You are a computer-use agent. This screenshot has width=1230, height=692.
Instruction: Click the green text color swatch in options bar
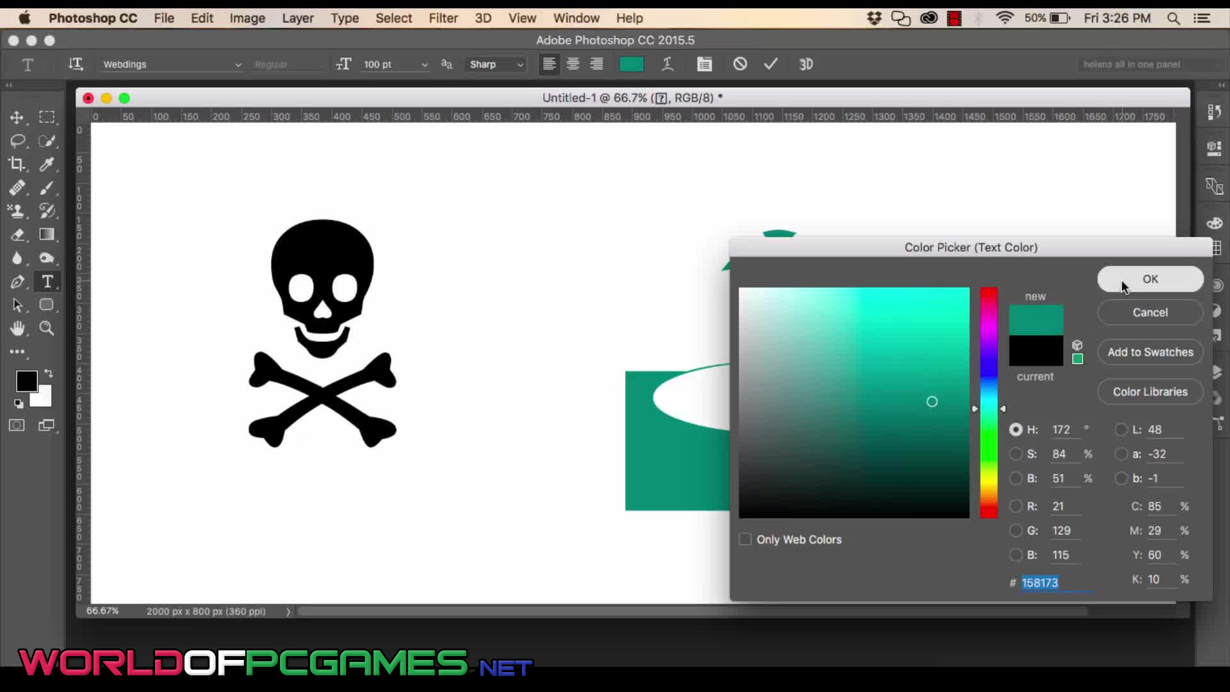coord(631,64)
